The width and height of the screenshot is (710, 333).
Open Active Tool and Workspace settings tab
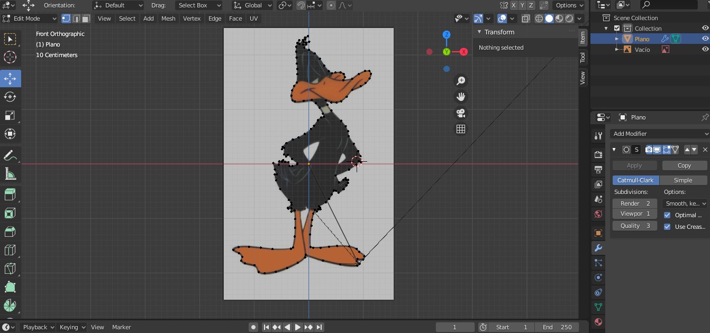(598, 136)
